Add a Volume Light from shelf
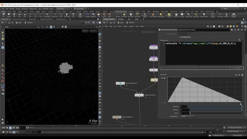The image size is (247, 139). 153,15
